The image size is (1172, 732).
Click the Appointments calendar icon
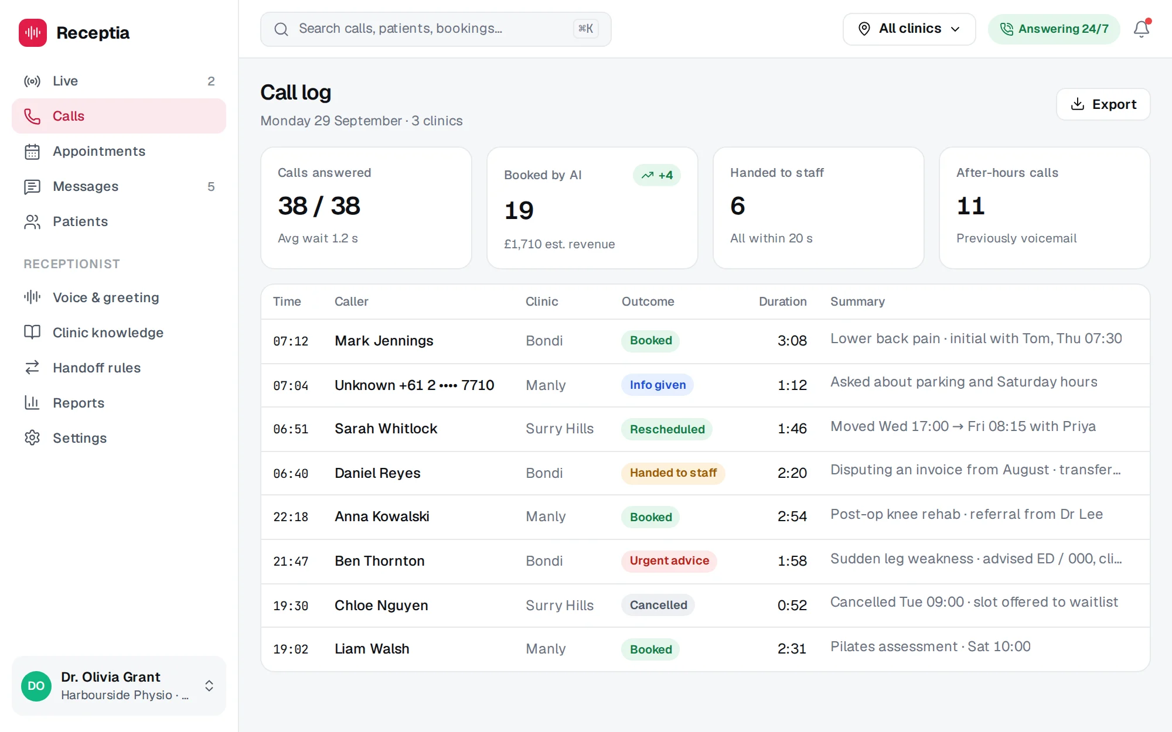coord(32,152)
